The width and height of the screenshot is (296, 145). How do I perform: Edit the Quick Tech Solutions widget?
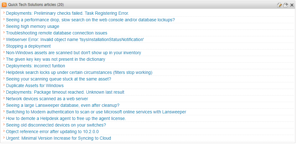pos(279,5)
